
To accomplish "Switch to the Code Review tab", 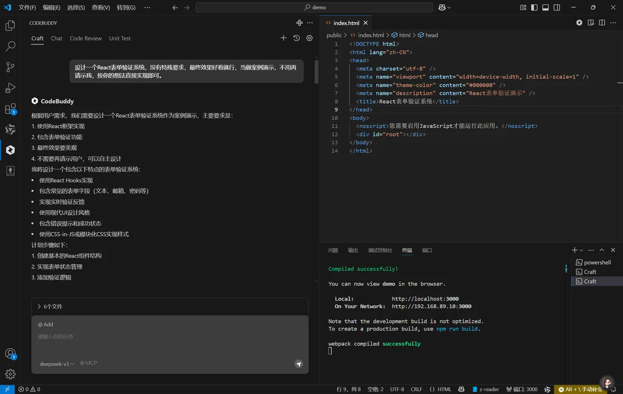I will (x=85, y=38).
